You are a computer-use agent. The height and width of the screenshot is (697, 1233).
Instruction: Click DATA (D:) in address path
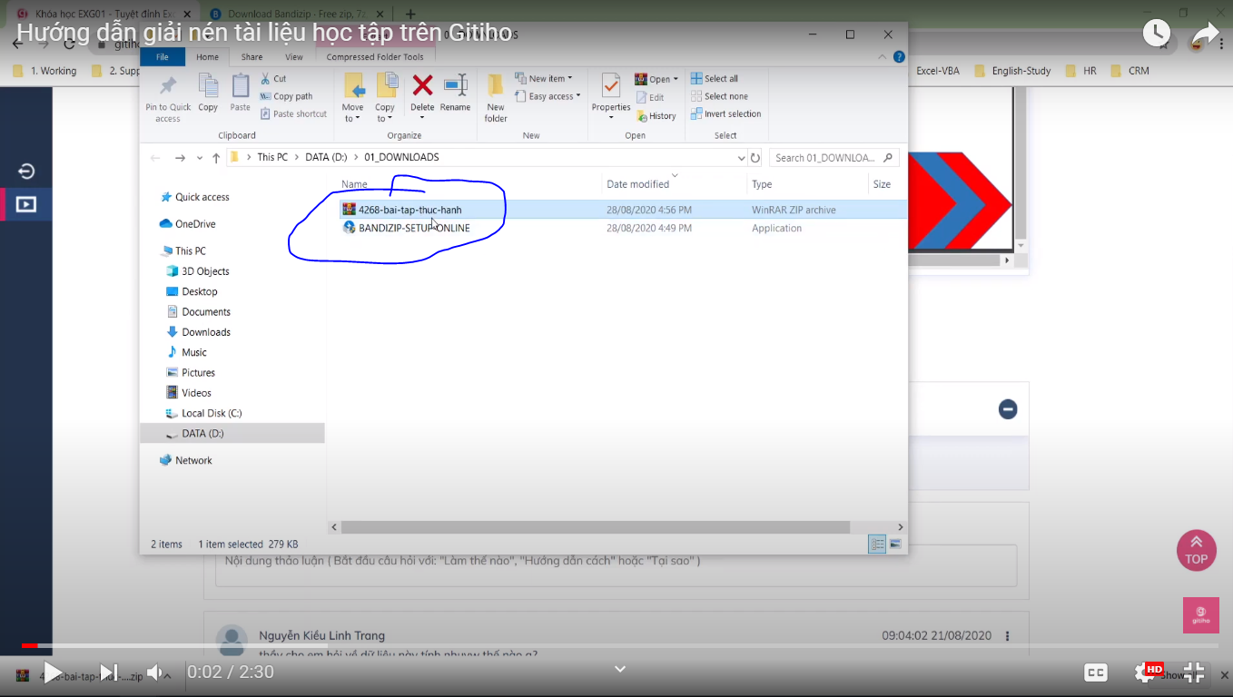326,158
